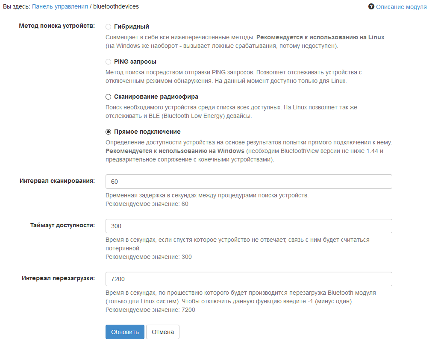Focus the Интервал перезагрузки input with 7200
The image size is (435, 352).
(x=249, y=279)
